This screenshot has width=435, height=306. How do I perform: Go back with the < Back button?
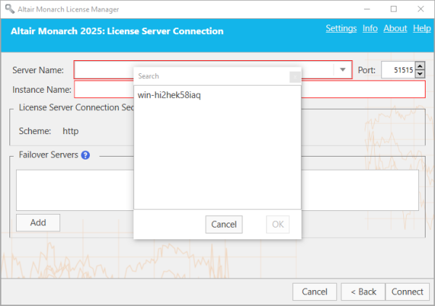click(363, 291)
